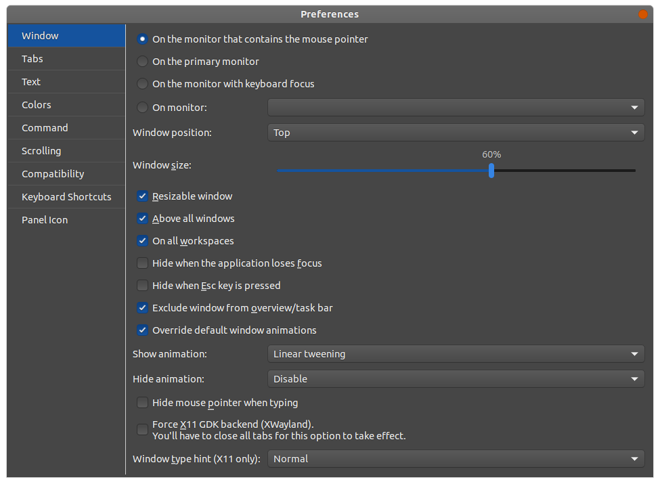Click the 'Hide animation:' label

click(169, 379)
